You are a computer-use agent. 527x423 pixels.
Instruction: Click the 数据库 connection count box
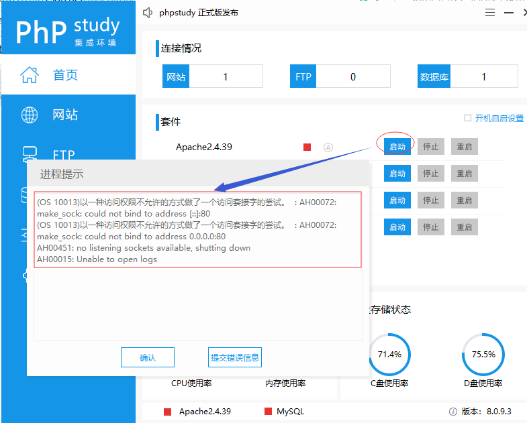pyautogui.click(x=467, y=76)
